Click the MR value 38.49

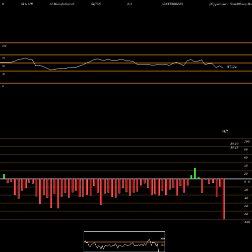click(234, 144)
